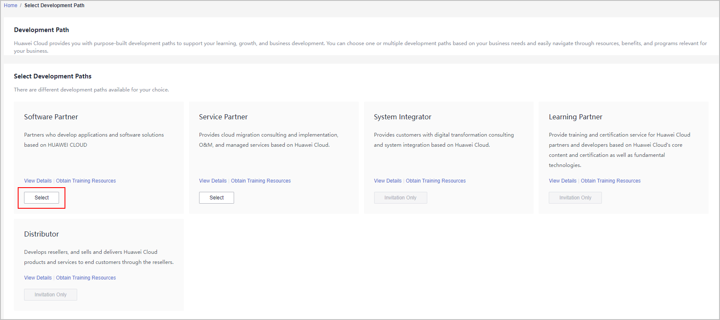Image resolution: width=720 pixels, height=320 pixels.
Task: Open View Details for Service Partner
Action: click(213, 181)
